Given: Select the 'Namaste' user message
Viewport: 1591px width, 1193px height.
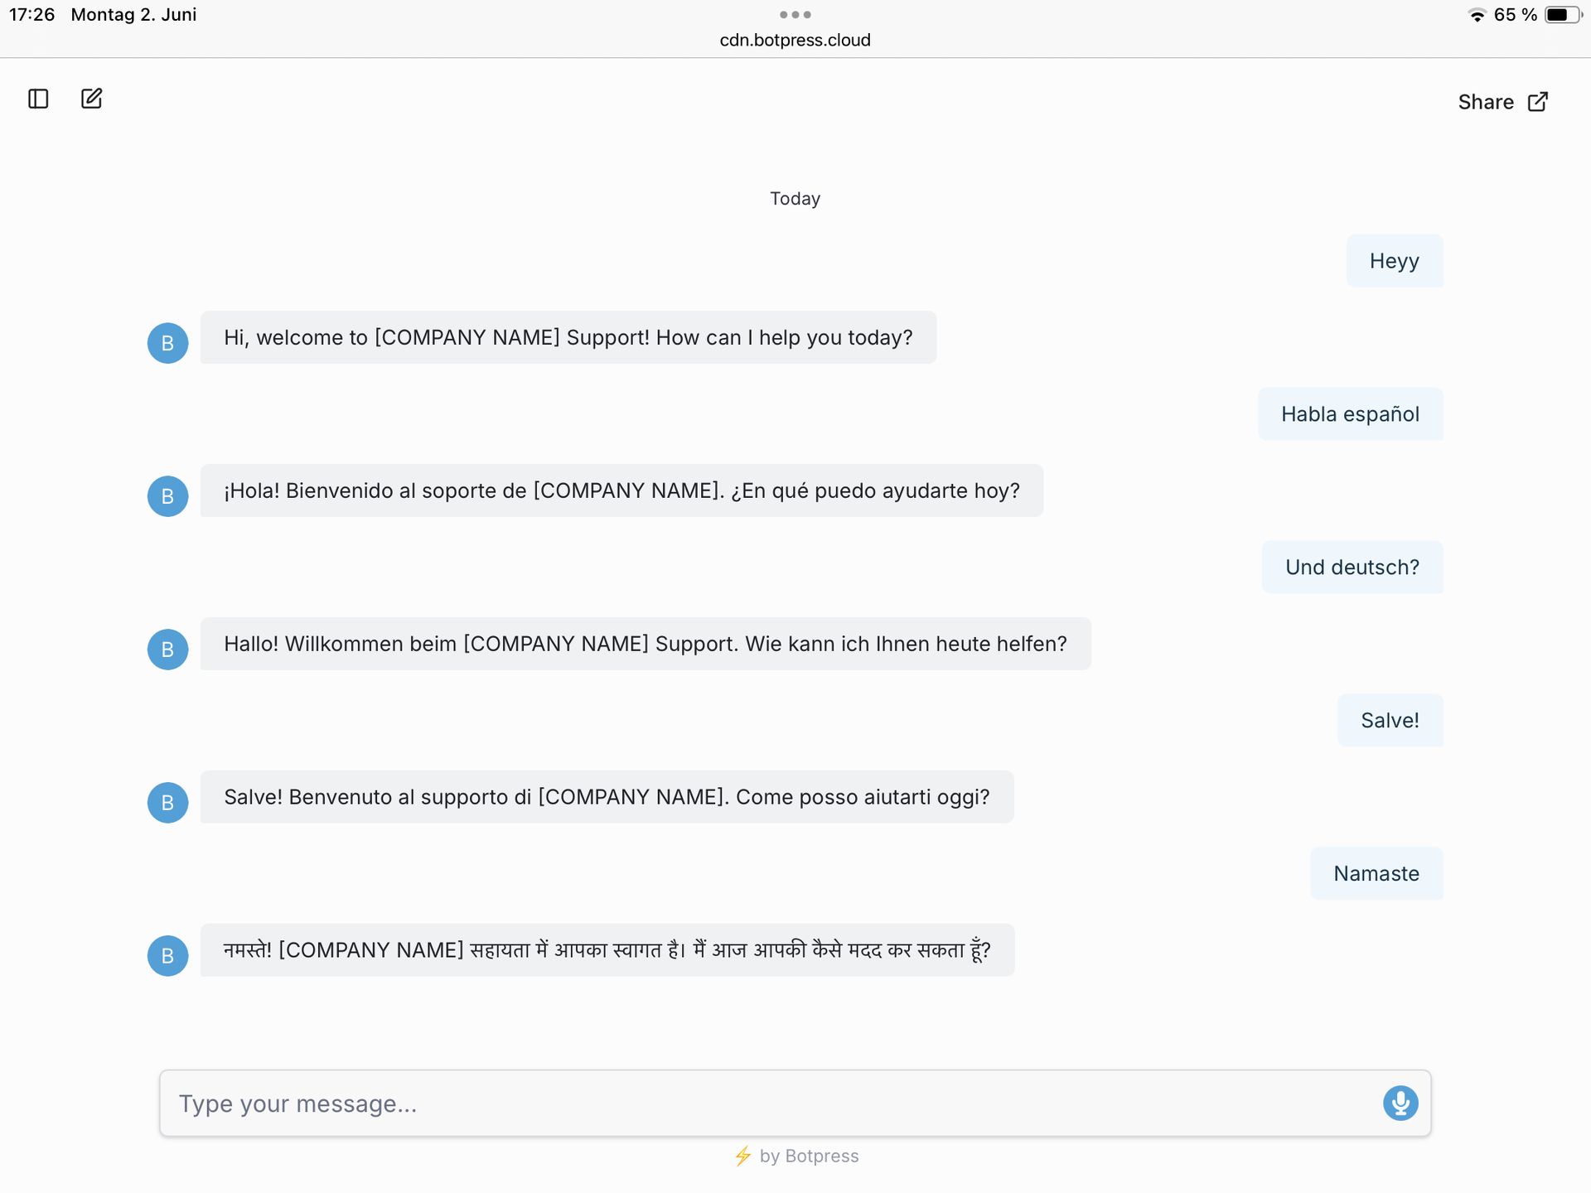Looking at the screenshot, I should [1376, 873].
